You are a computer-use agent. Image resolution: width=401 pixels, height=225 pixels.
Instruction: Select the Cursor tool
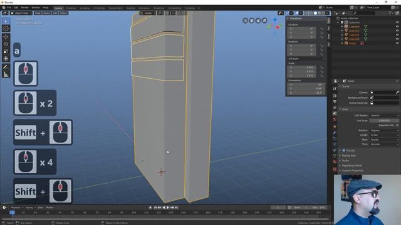(x=6, y=29)
